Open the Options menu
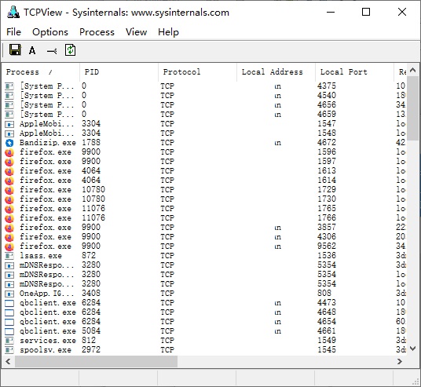Viewport: 421px width, 387px height. (x=50, y=32)
